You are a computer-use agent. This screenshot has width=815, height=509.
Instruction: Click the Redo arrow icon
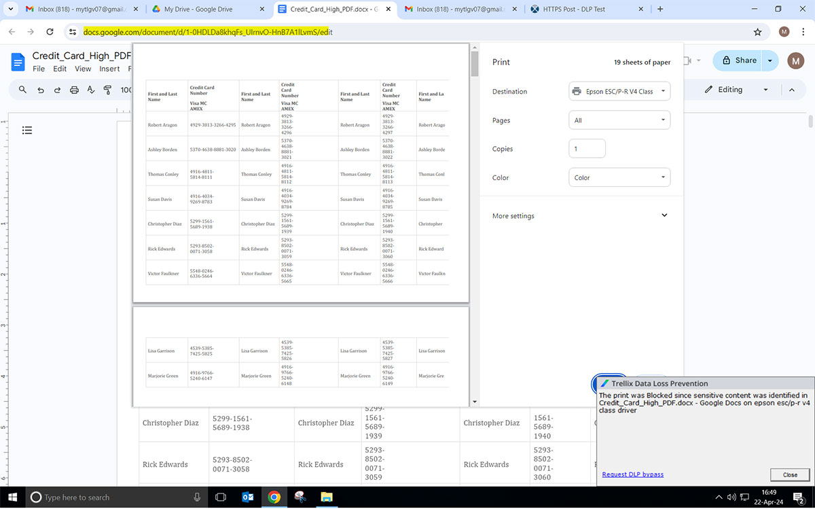click(x=57, y=90)
